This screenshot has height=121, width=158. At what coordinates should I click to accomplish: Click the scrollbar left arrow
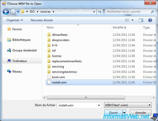(44, 98)
